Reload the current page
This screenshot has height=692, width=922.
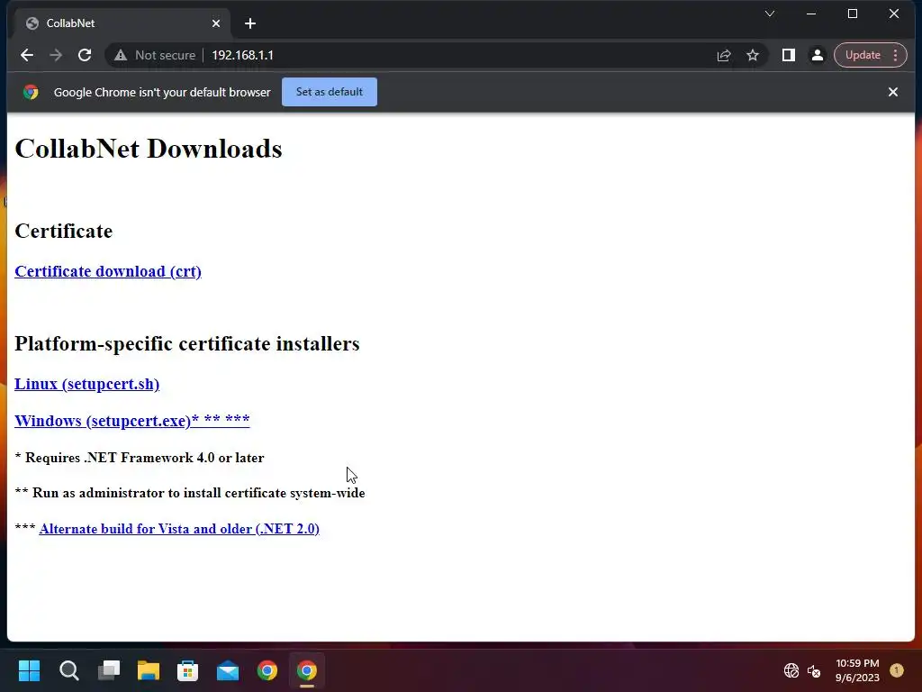click(85, 55)
